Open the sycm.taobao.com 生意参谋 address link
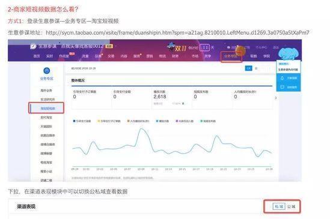The image size is (330, 219). click(x=177, y=32)
